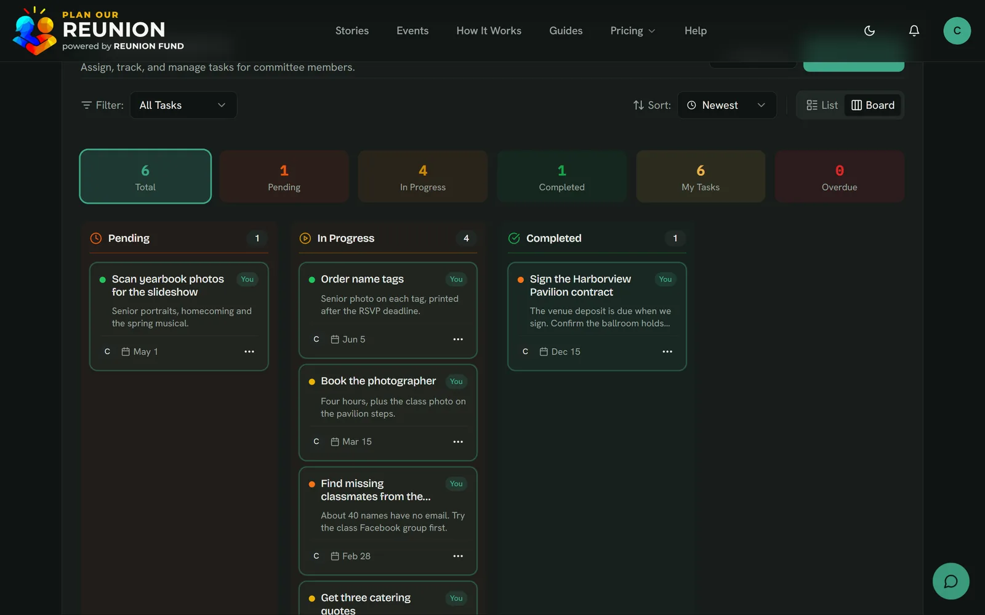Filter by the Completed stat card
Image resolution: width=985 pixels, height=615 pixels.
[x=562, y=177]
